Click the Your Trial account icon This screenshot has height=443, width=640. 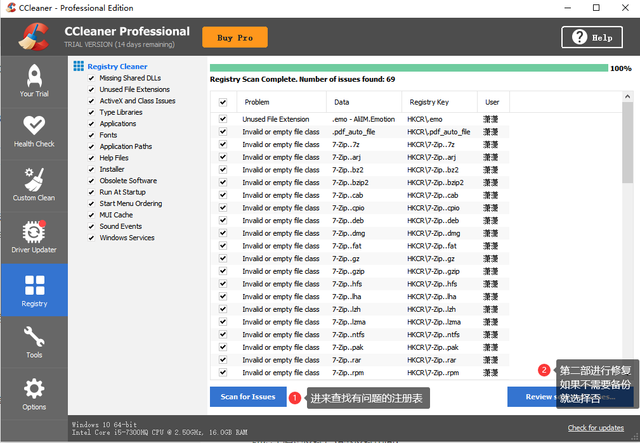[34, 81]
